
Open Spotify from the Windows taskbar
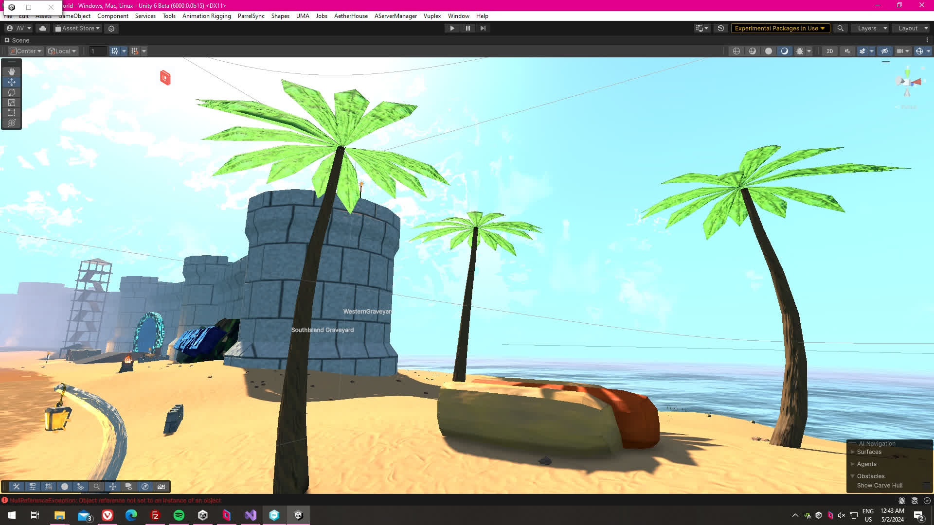tap(179, 515)
